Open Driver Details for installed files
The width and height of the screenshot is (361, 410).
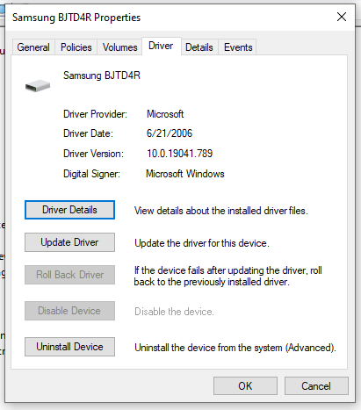[x=69, y=210]
